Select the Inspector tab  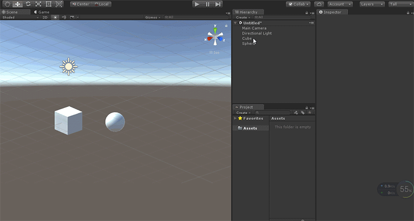331,12
